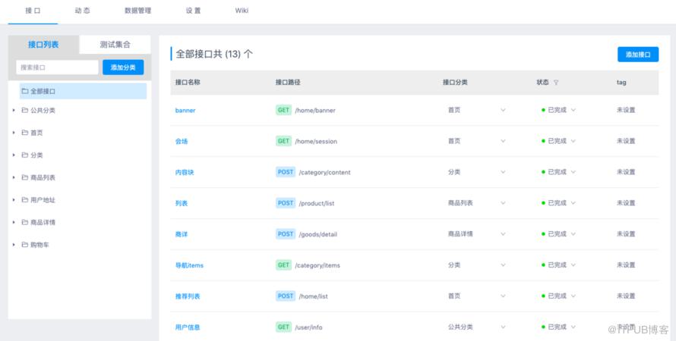Click 未设置 tag in the 内容块 row

[x=626, y=172]
